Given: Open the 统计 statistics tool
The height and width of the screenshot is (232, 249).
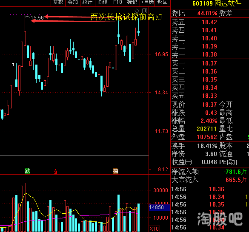Looking at the screenshot, I should pyautogui.click(x=87, y=2).
